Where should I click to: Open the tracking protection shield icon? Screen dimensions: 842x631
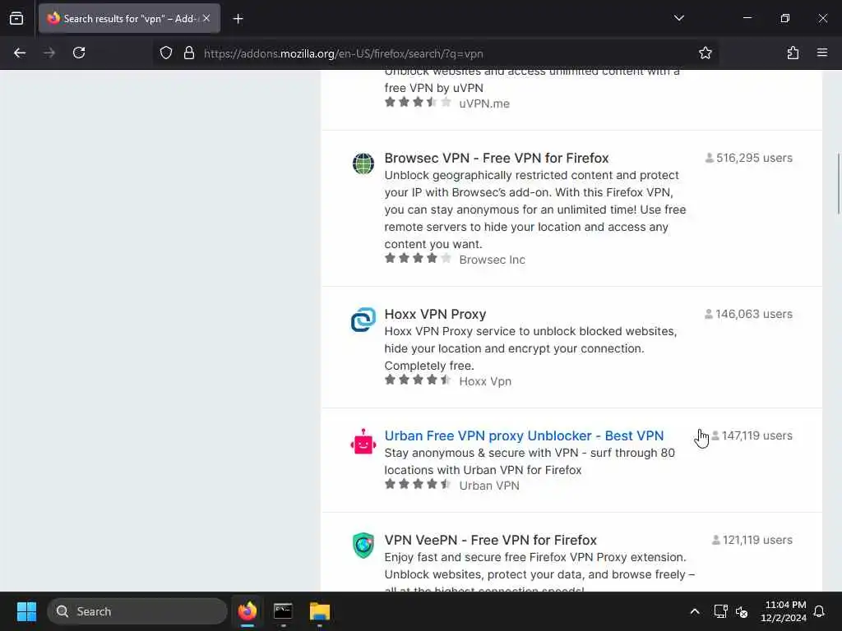click(166, 53)
